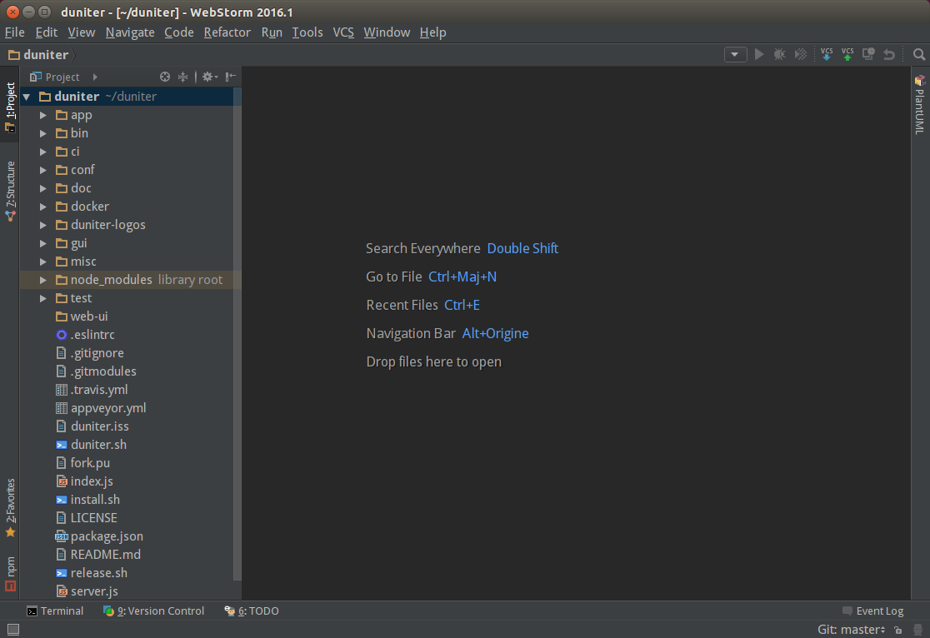Toggle tool window buttons in bottom-left corner

pyautogui.click(x=13, y=630)
